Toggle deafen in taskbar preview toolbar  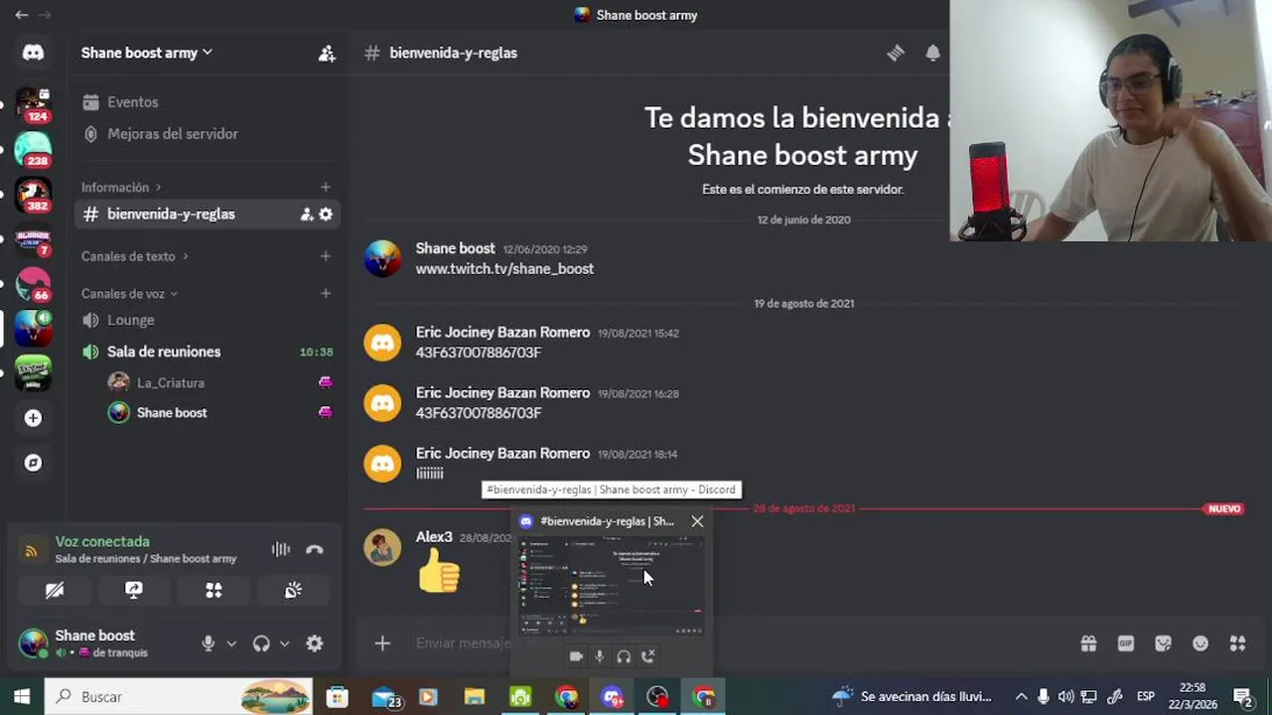pos(624,656)
